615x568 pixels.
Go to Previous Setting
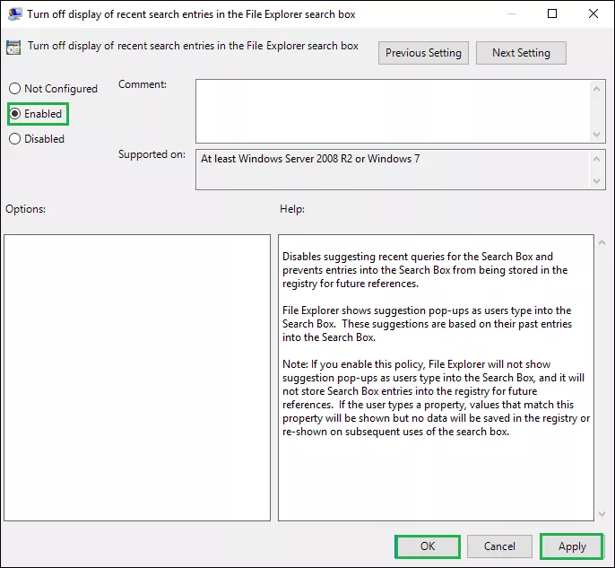pyautogui.click(x=423, y=53)
